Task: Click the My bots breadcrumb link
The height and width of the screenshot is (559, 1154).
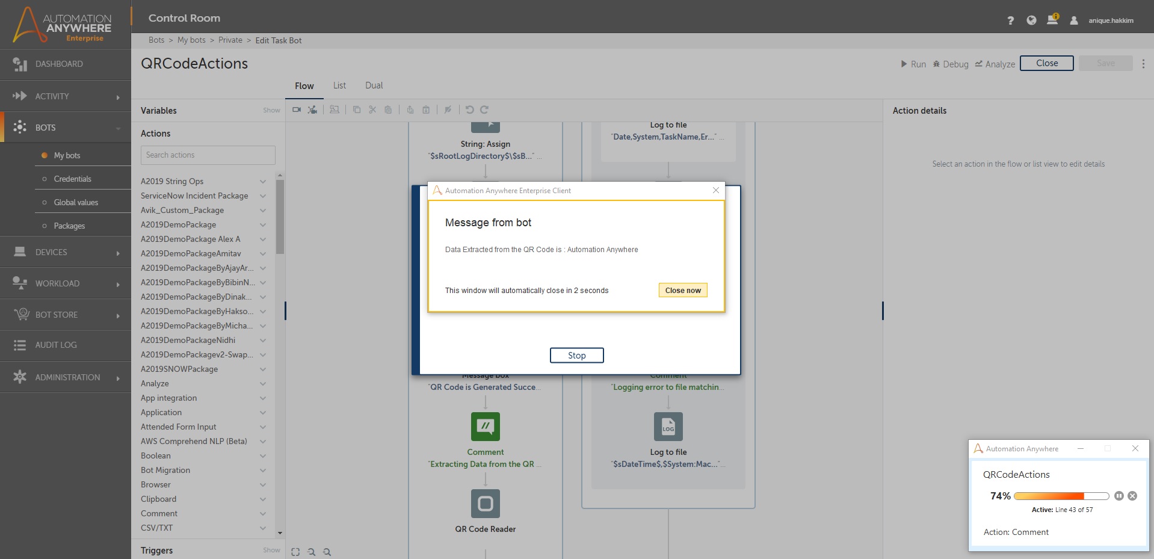Action: click(191, 40)
